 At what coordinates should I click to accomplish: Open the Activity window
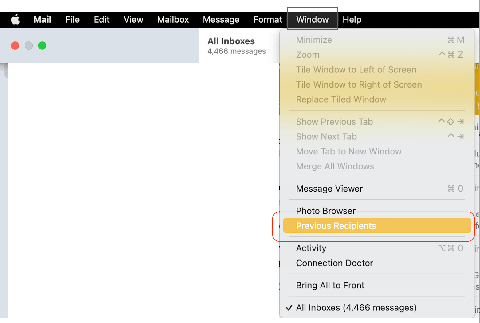(311, 248)
